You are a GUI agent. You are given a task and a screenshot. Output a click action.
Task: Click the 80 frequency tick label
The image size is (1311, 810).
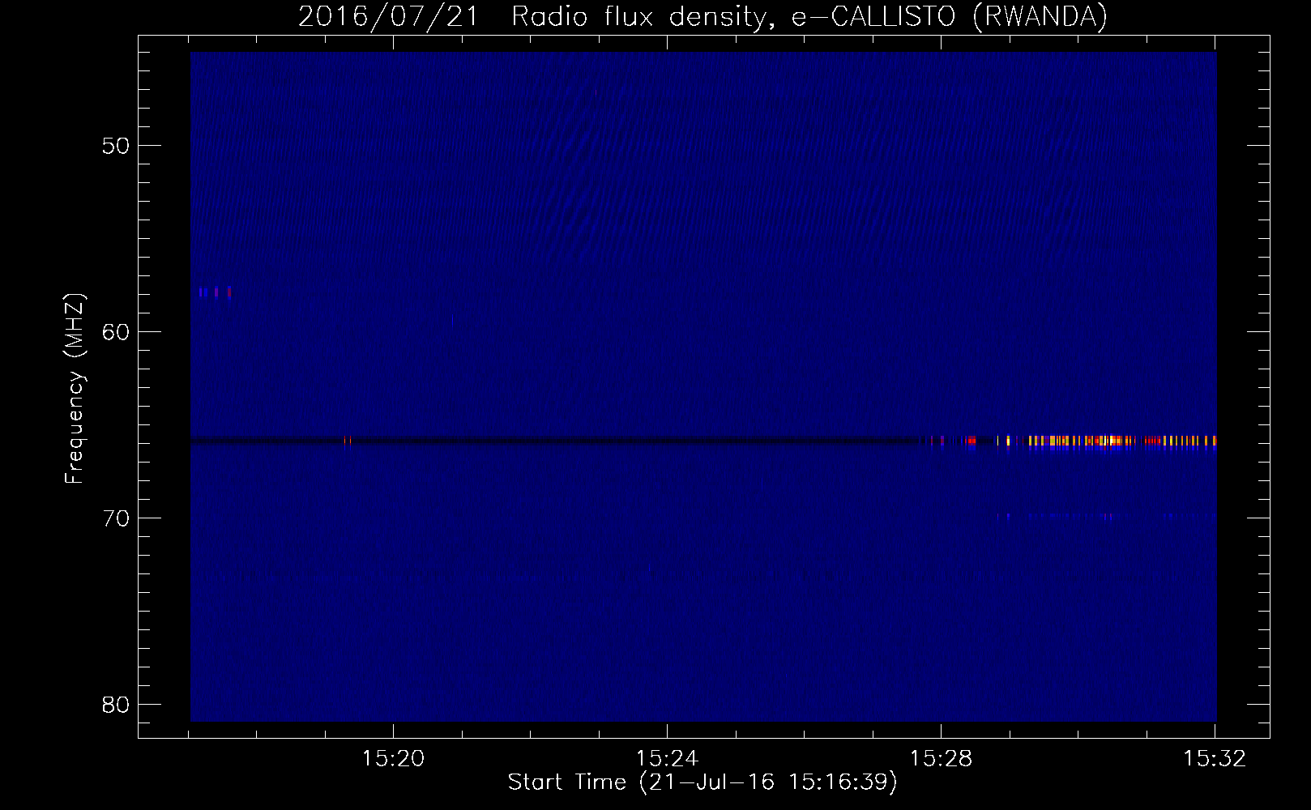117,704
